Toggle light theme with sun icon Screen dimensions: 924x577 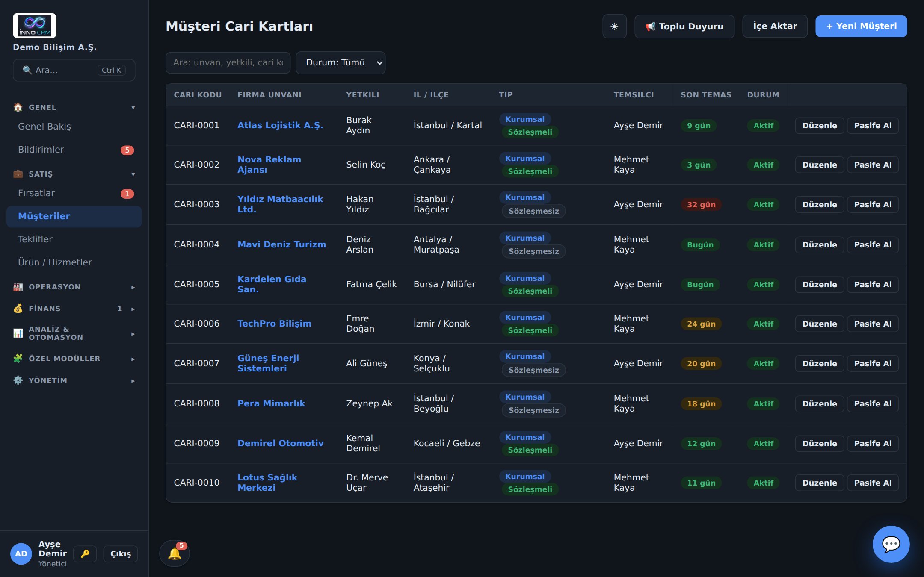coord(614,26)
